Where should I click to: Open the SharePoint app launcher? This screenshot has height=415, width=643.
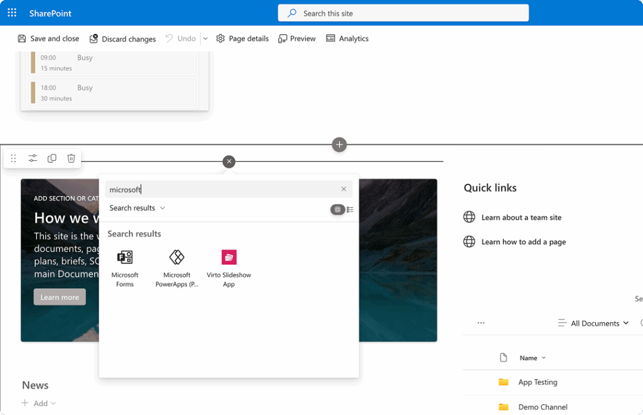[x=11, y=13]
